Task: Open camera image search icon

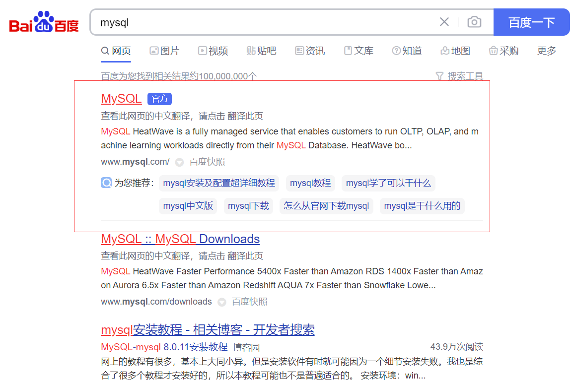Action: point(474,22)
